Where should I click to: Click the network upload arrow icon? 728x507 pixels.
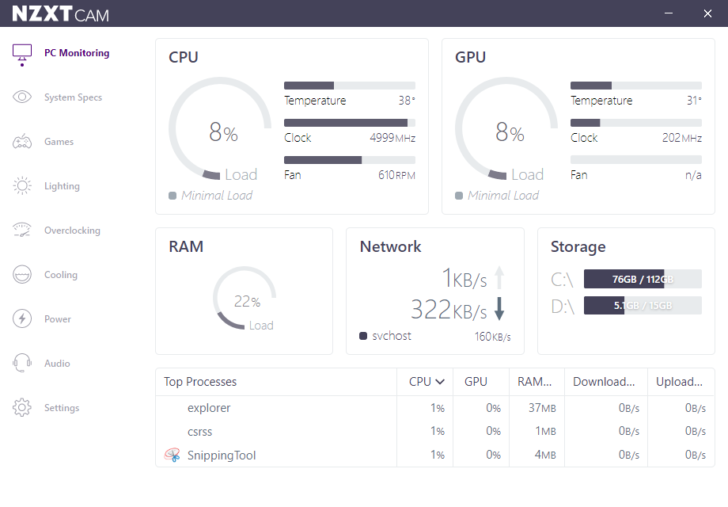click(499, 277)
